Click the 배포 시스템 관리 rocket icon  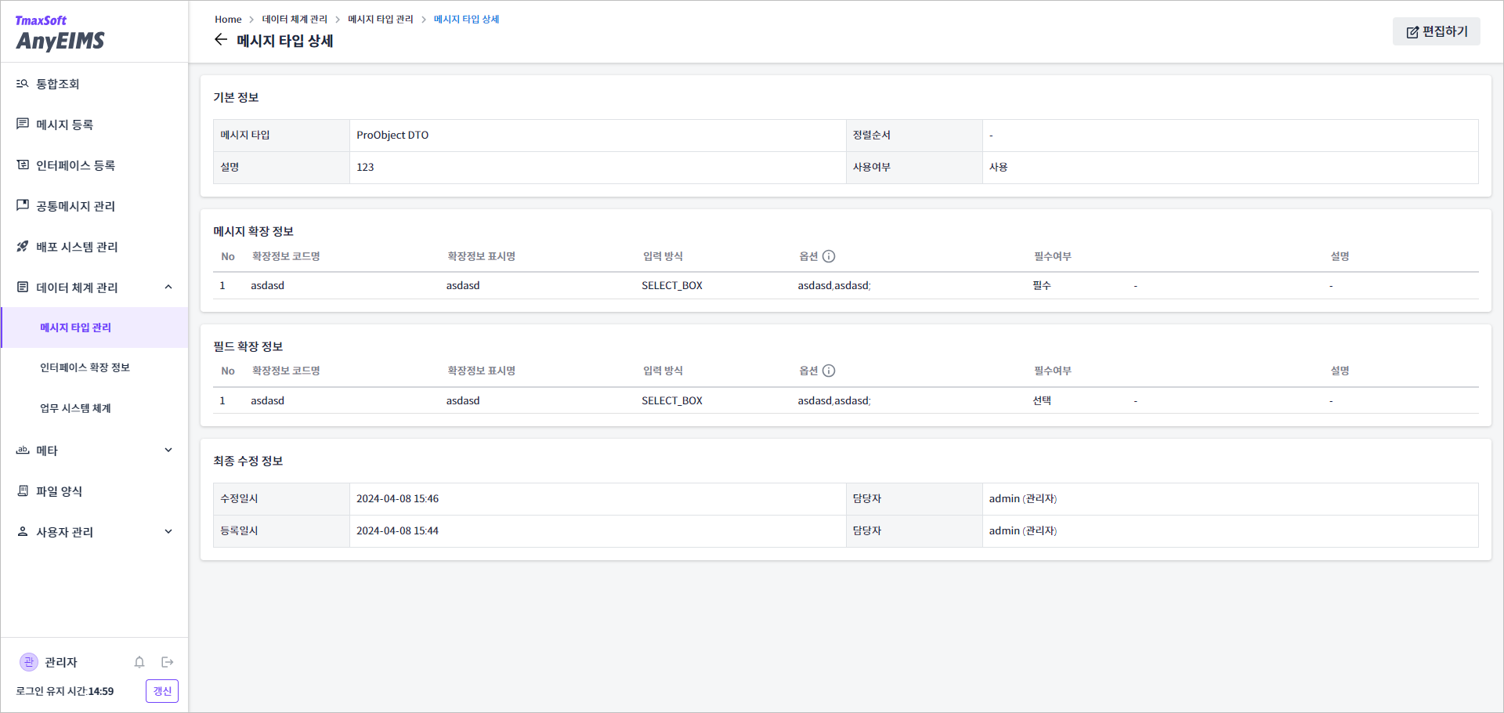[23, 246]
